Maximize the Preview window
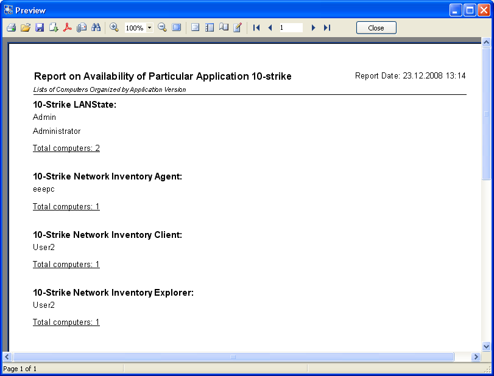This screenshot has height=376, width=494. click(x=470, y=10)
